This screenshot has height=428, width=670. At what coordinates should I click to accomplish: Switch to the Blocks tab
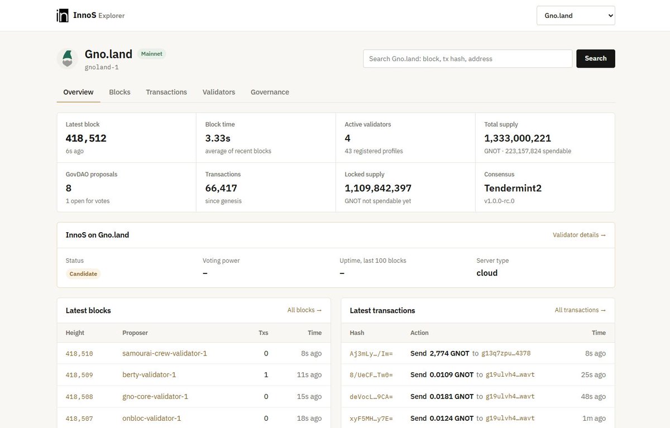click(119, 92)
